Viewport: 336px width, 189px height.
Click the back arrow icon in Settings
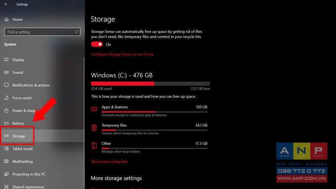click(6, 4)
